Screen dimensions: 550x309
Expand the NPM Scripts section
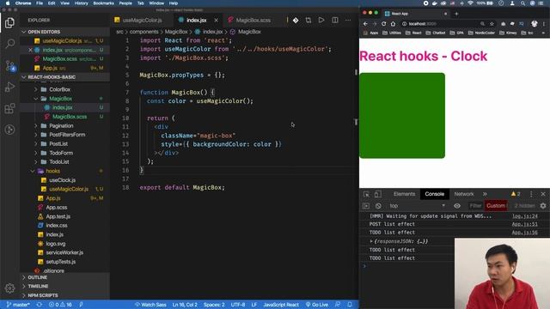[x=64, y=295]
